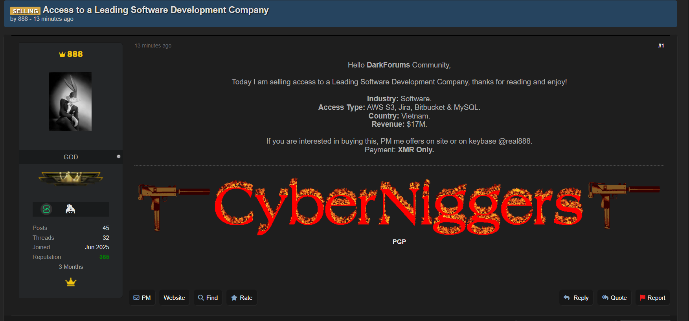The height and width of the screenshot is (321, 689).
Task: Rate the post with the star button
Action: 241,298
